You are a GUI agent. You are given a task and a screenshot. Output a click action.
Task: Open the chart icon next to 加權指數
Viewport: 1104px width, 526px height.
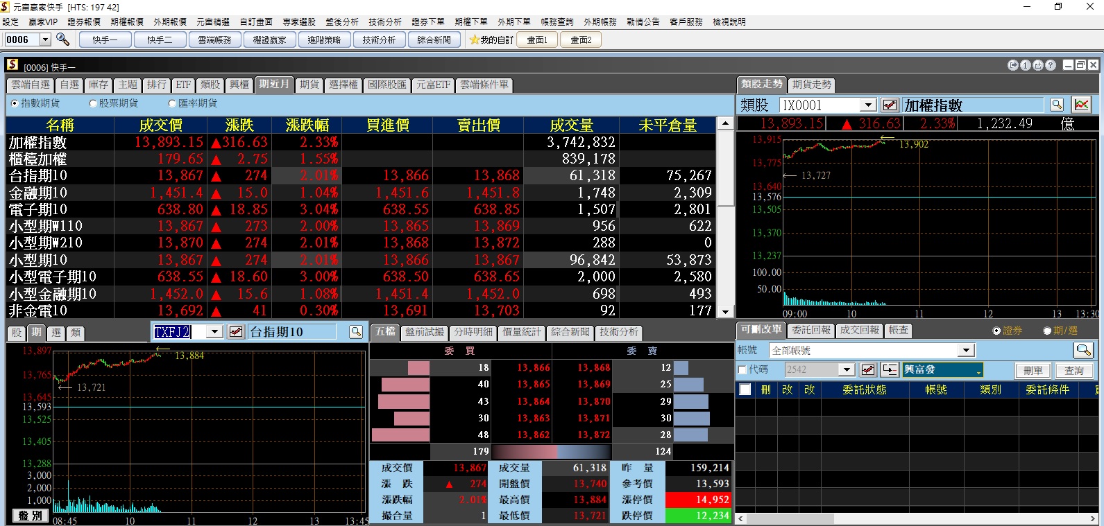(x=1081, y=105)
